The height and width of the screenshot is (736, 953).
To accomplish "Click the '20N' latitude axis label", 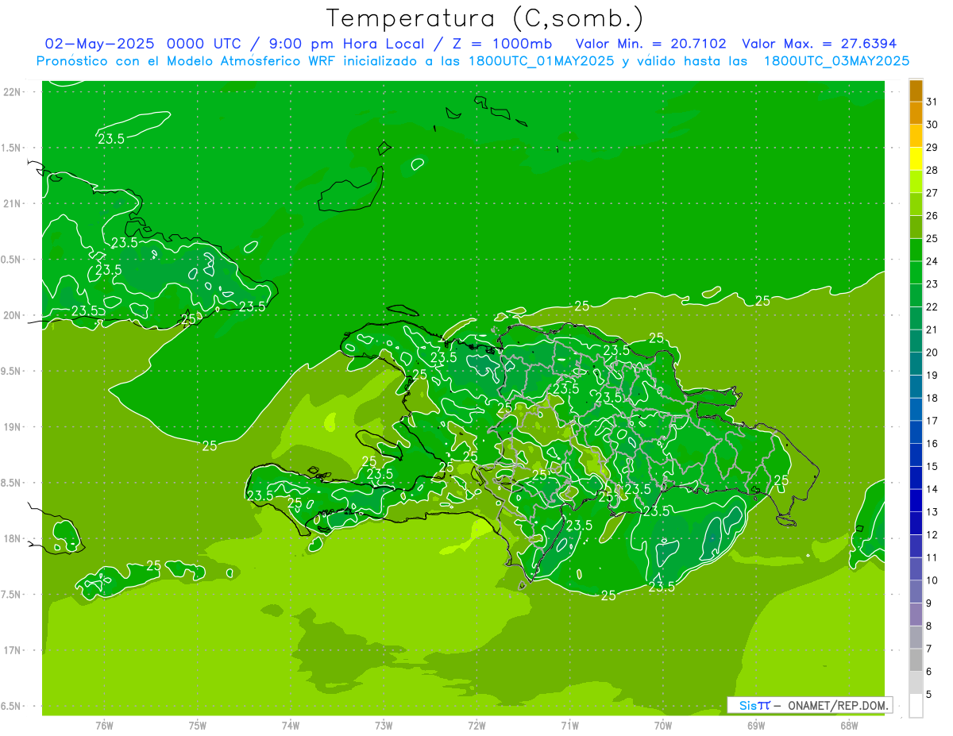I will click(12, 315).
